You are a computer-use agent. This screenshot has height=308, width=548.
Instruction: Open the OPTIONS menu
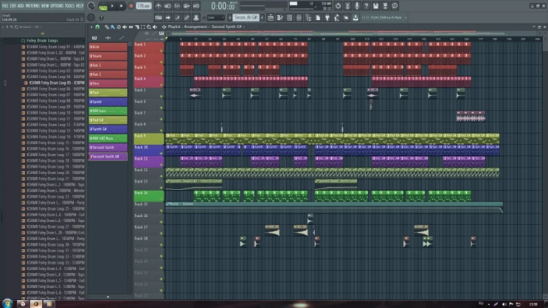[57, 6]
